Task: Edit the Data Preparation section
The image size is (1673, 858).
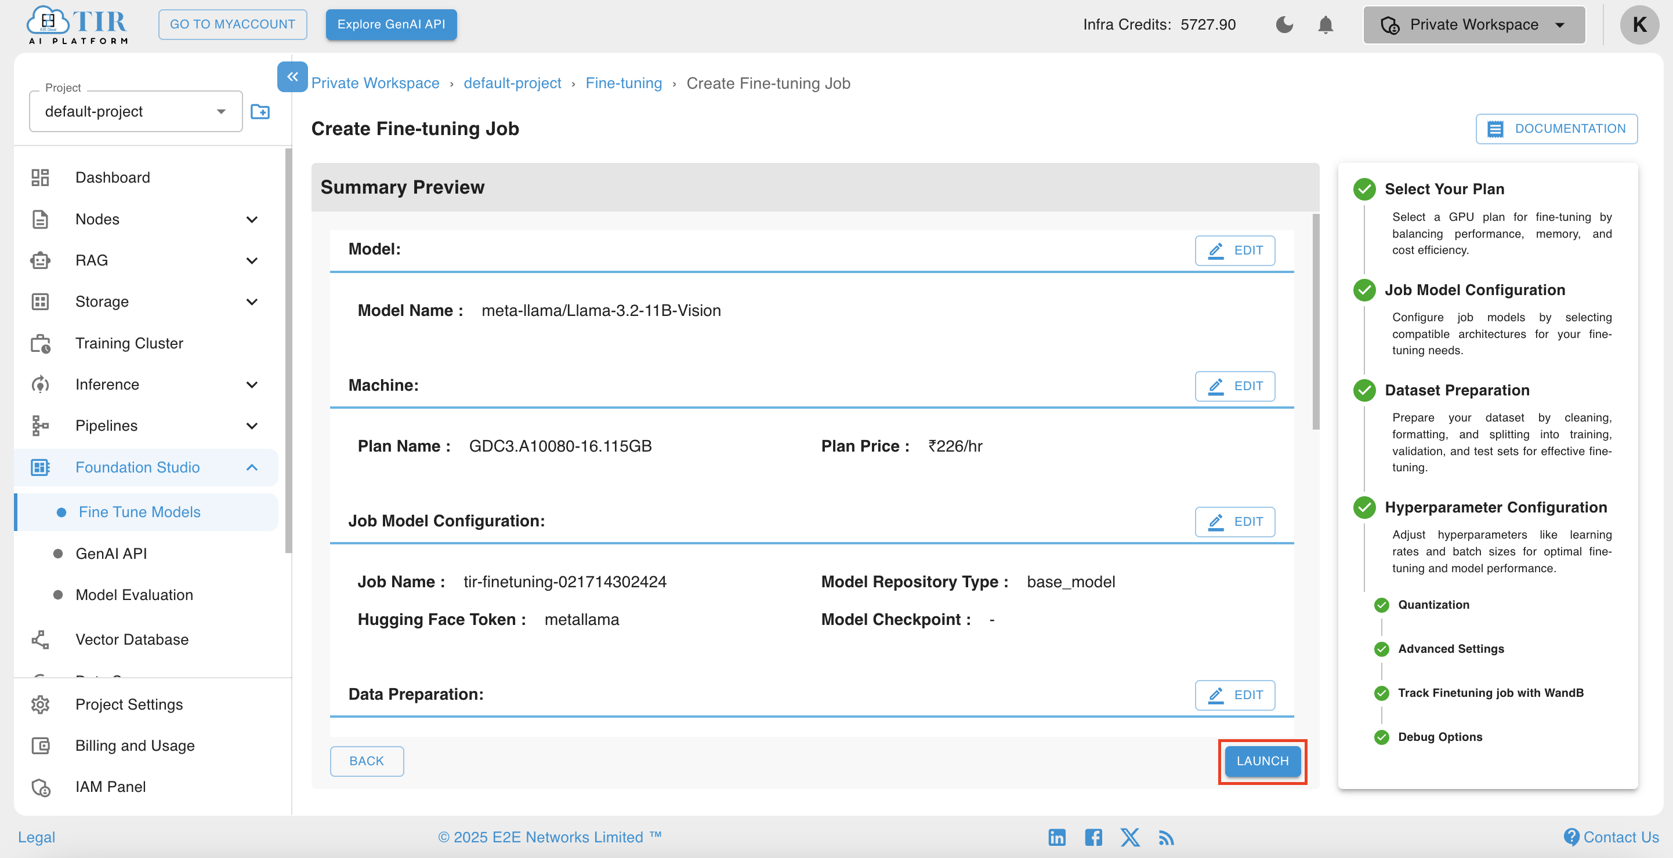Action: pyautogui.click(x=1234, y=695)
